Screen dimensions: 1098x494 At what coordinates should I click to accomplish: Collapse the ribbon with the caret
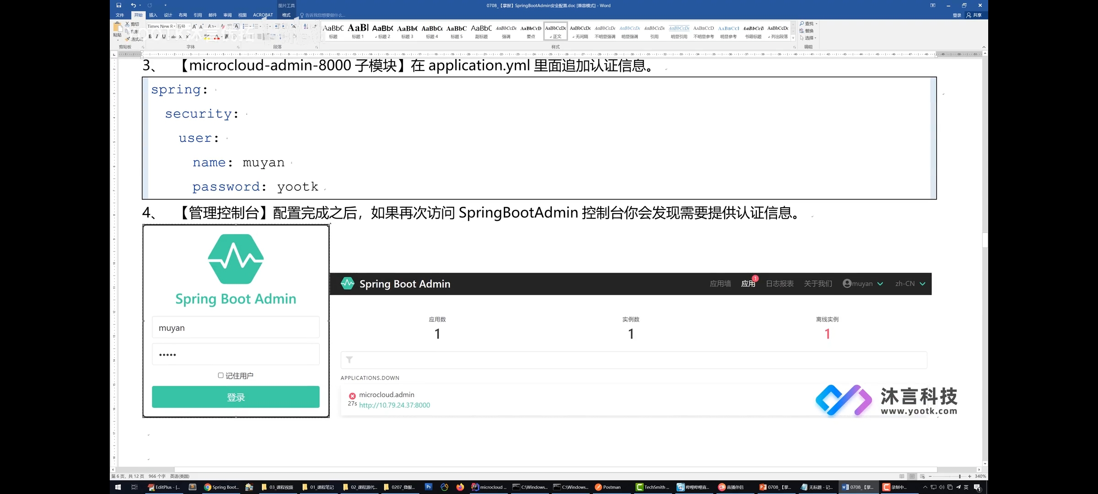984,47
